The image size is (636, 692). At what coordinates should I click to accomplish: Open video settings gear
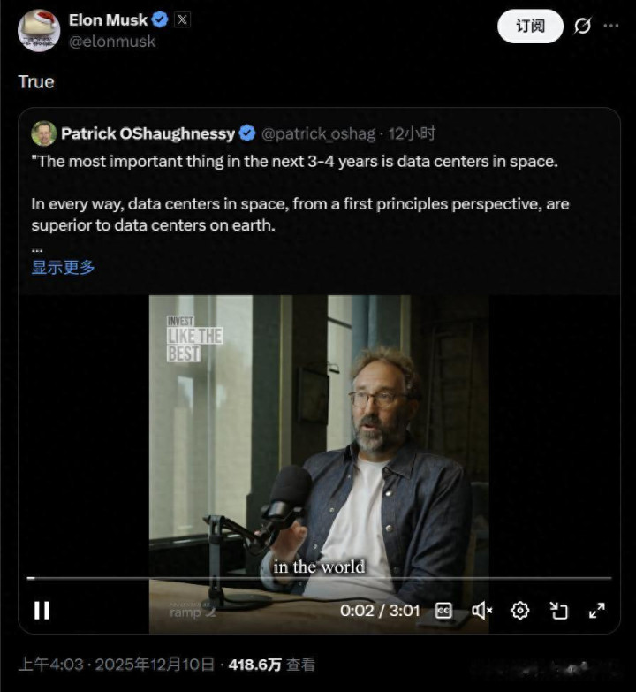point(520,611)
